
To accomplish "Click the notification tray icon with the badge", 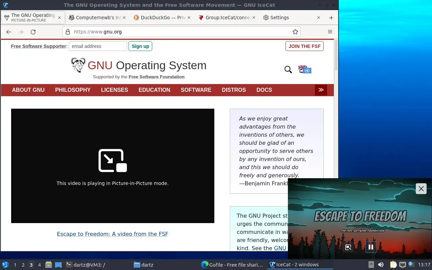I will 411,264.
